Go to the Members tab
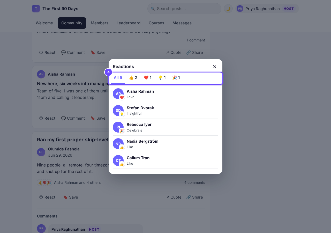This screenshot has width=331, height=233. pyautogui.click(x=100, y=23)
